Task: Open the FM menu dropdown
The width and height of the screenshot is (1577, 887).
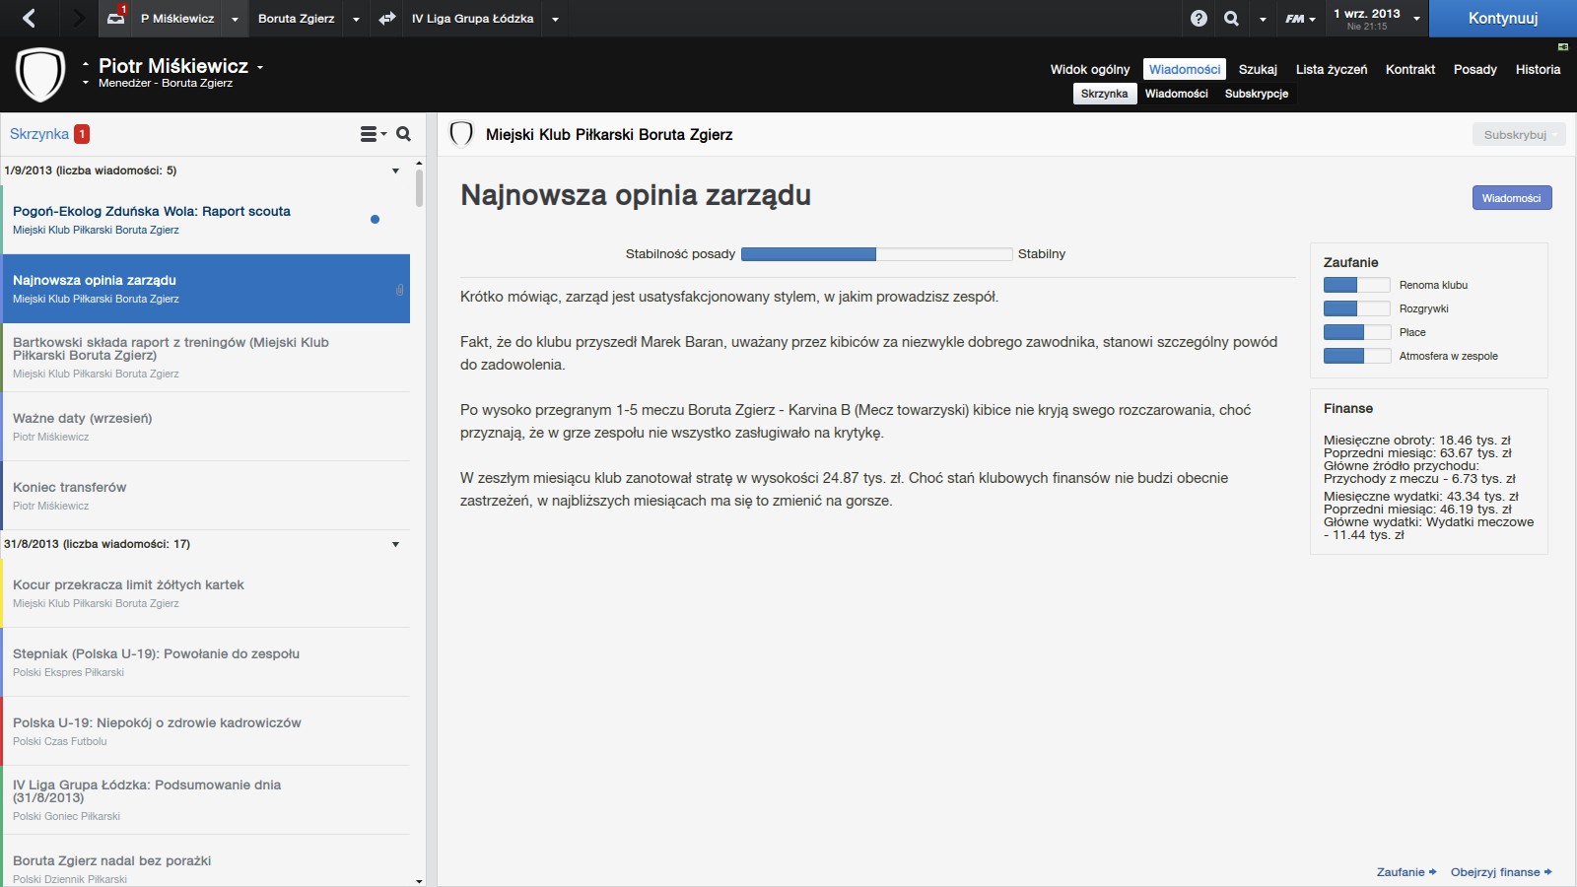Action: click(1300, 18)
